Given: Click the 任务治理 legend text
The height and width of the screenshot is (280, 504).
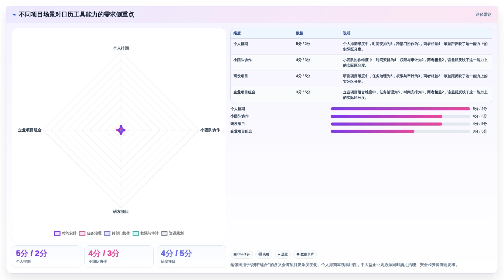Looking at the screenshot, I should tap(94, 233).
